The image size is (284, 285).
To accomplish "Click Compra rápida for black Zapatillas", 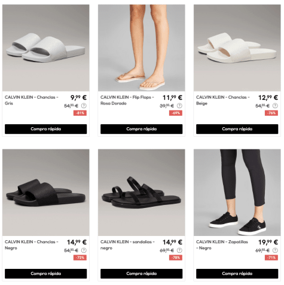I will click(237, 274).
